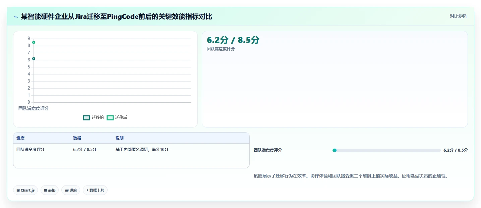This screenshot has height=208, width=481.
Task: Toggle the 迁移前 legend item
Action: [x=94, y=117]
